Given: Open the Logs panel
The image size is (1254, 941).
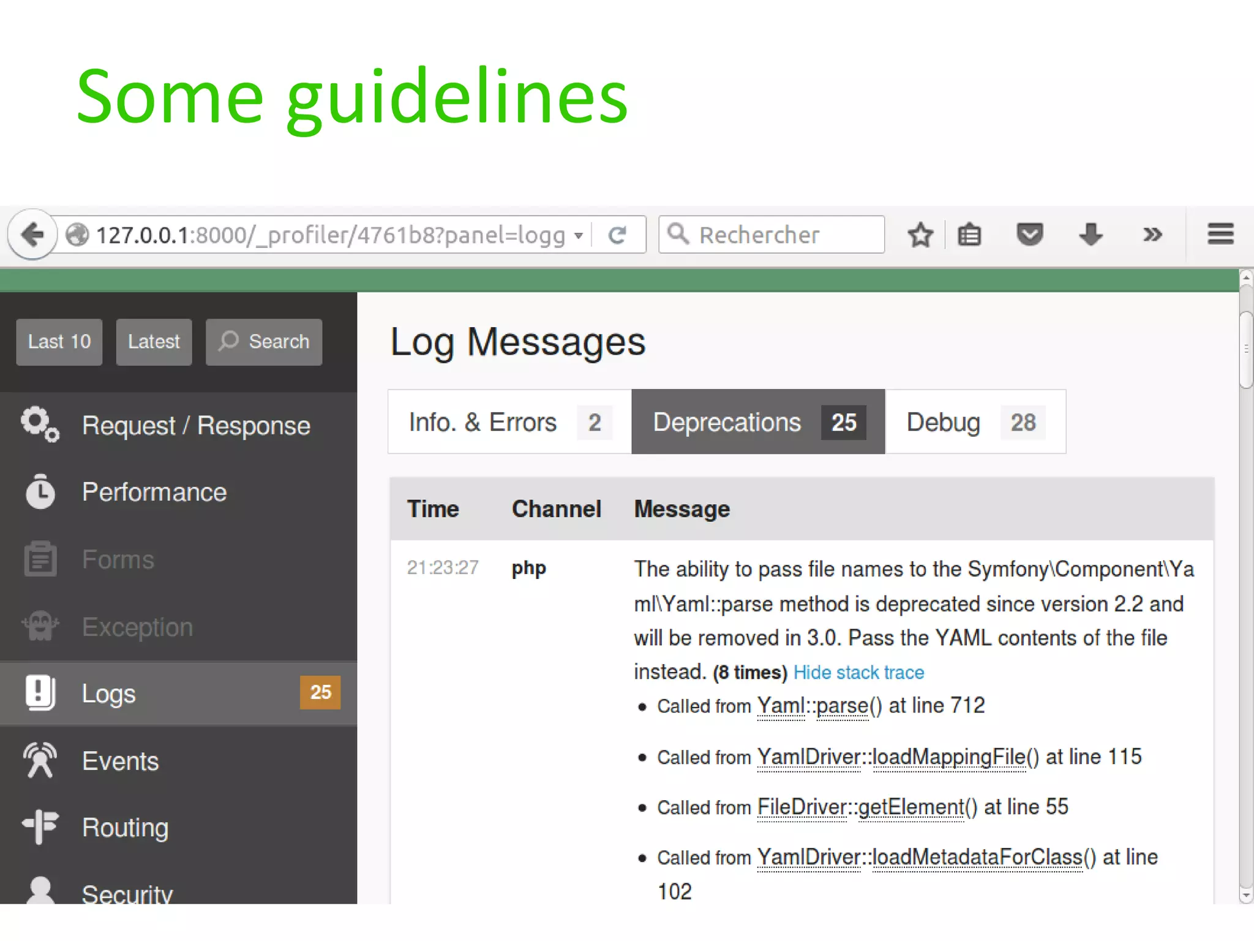Looking at the screenshot, I should coord(178,693).
